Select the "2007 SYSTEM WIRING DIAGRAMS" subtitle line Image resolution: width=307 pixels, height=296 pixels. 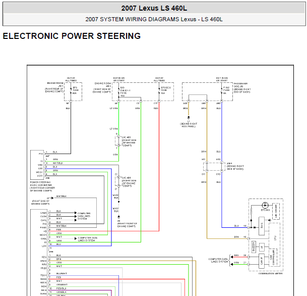[154, 19]
